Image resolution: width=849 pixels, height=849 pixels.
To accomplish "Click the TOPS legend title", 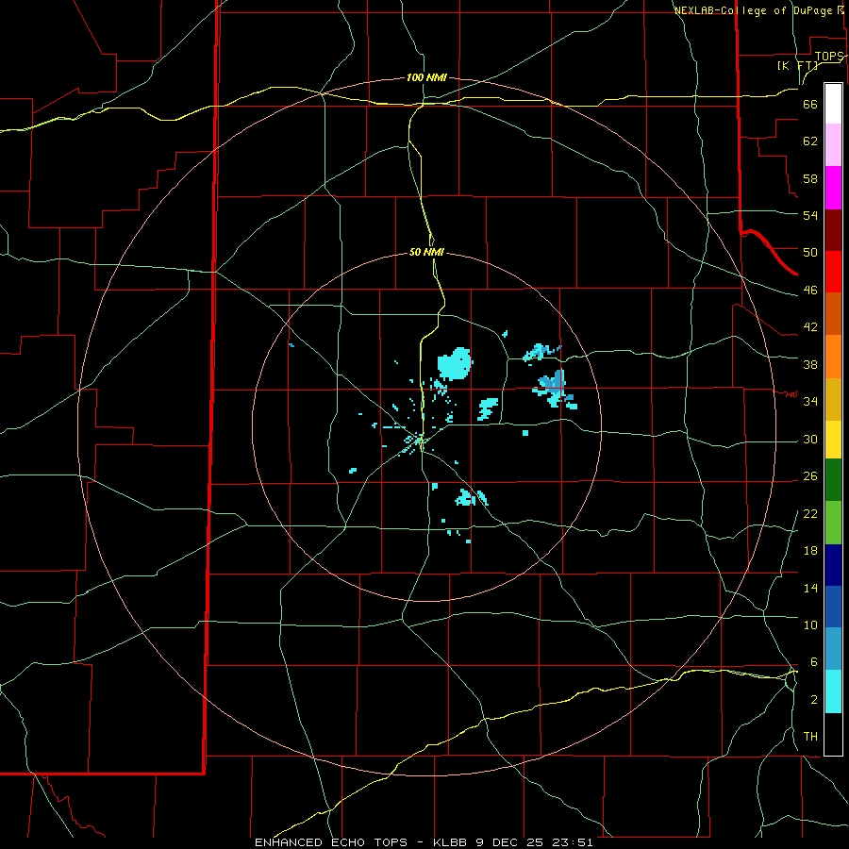I will (x=828, y=56).
